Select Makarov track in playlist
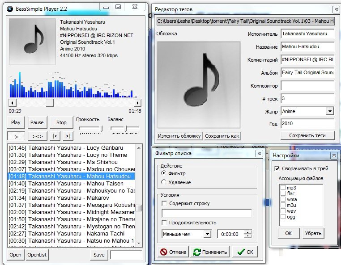 (72, 198)
